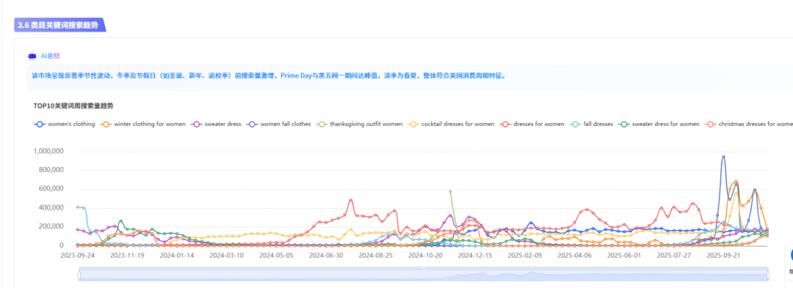The width and height of the screenshot is (793, 288).
Task: Grab the left handle of the date range slider
Action: click(x=79, y=276)
